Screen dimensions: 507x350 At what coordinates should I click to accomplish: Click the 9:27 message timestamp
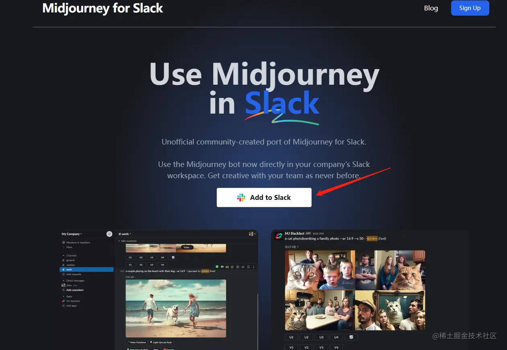pos(122,271)
